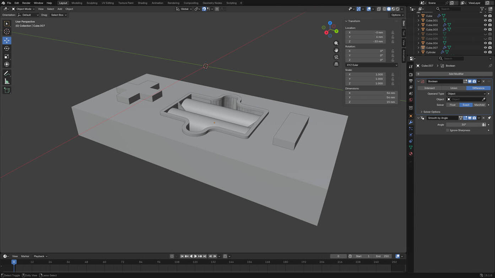Click the Add Cube tool icon
The width and height of the screenshot is (495, 278).
[x=7, y=90]
